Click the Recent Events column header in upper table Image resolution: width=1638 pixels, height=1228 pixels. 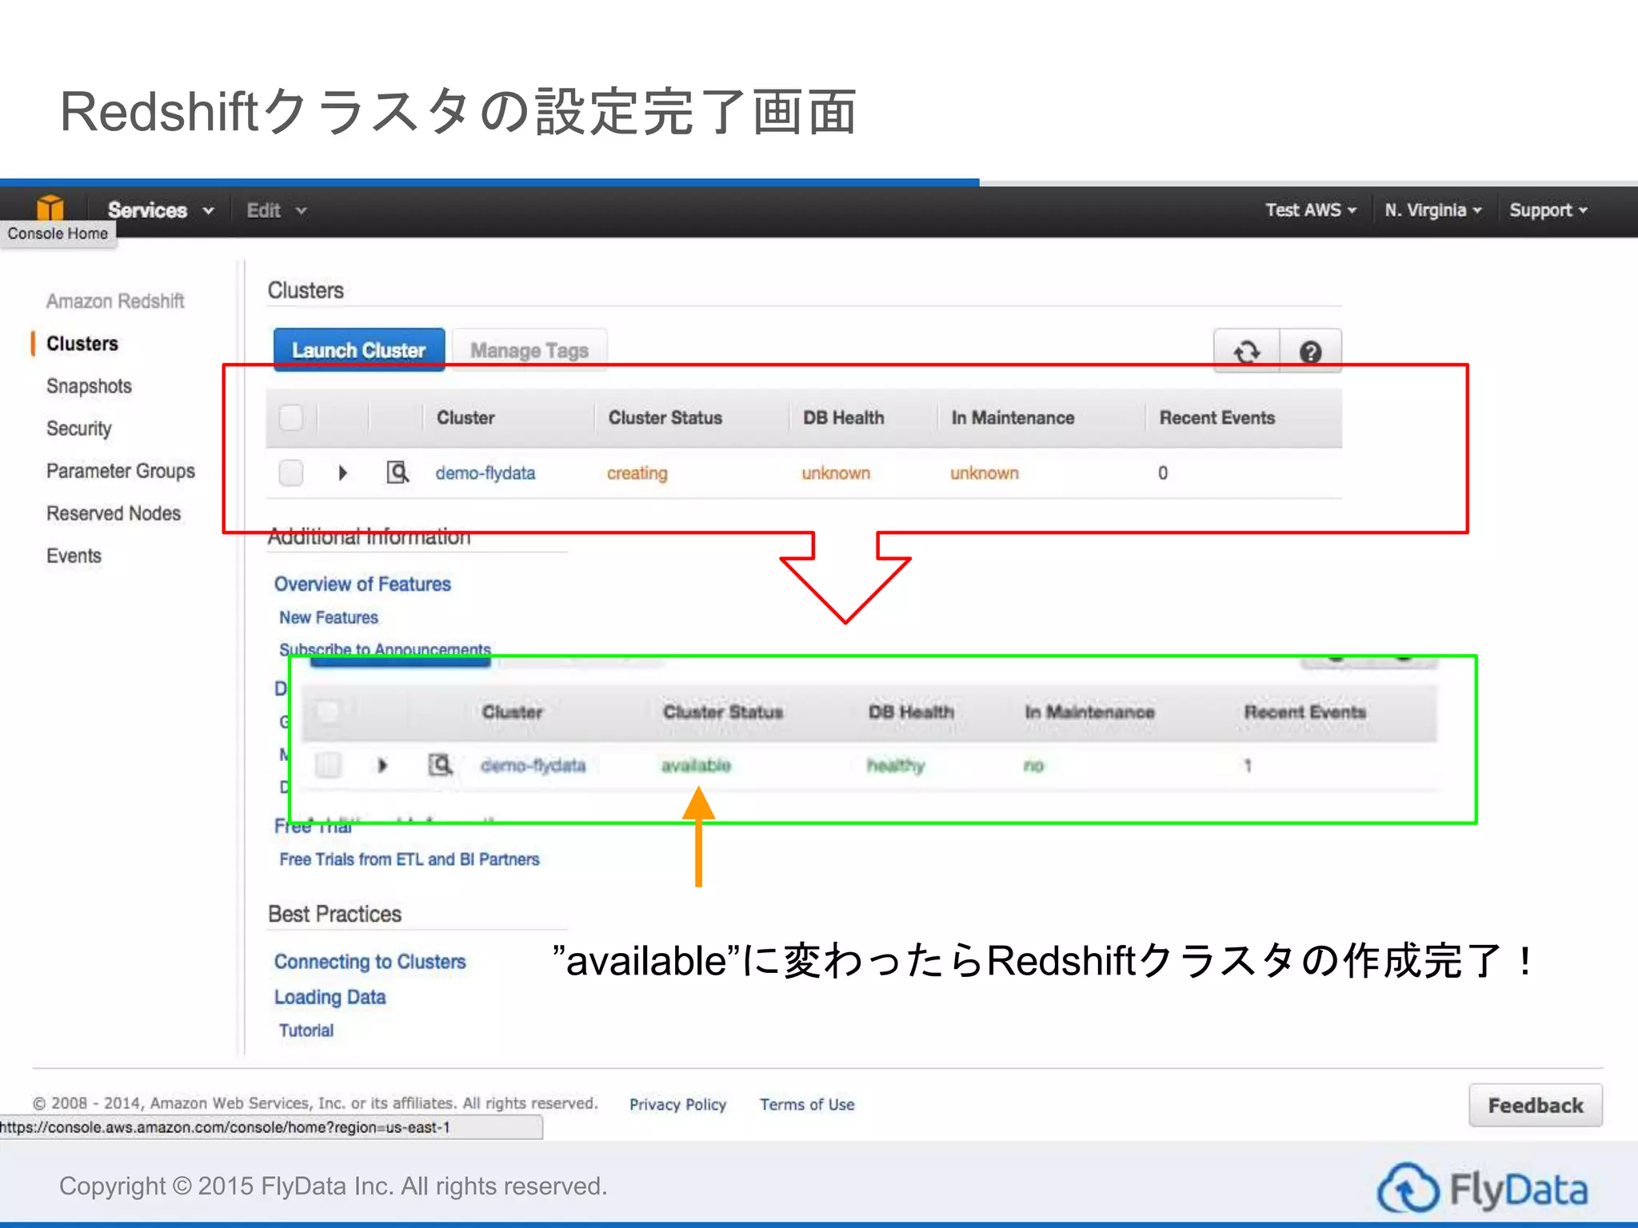(x=1217, y=417)
